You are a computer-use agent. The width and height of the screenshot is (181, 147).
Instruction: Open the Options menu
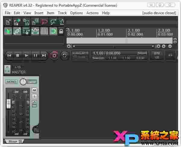coord(76,13)
